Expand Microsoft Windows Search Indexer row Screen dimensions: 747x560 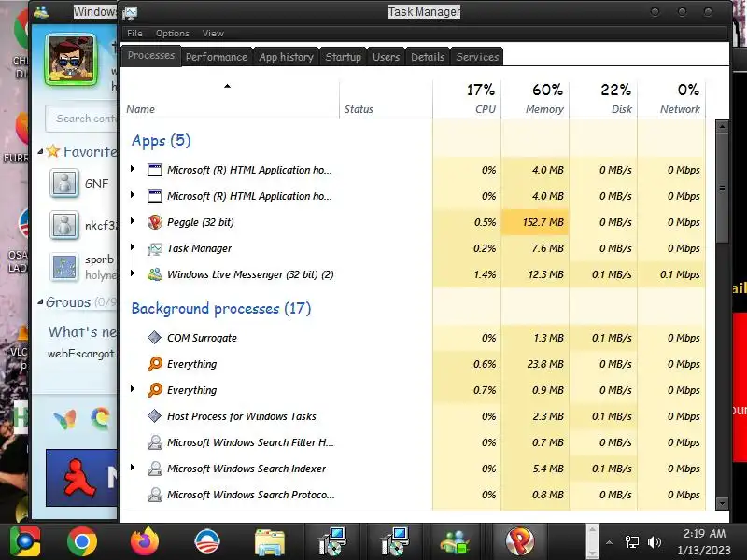pos(133,468)
